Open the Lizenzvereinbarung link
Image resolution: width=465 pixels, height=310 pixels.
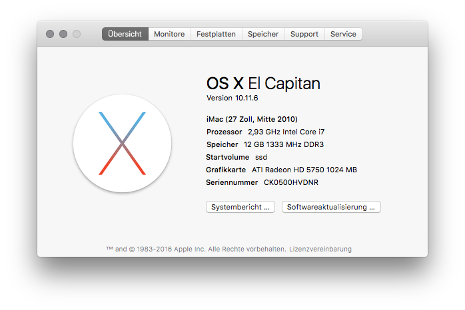click(x=320, y=249)
